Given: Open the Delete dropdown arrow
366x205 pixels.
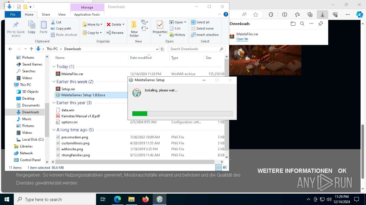Looking at the screenshot, I should 123,24.
